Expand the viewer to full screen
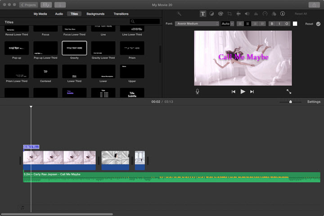The height and width of the screenshot is (216, 324). (289, 91)
